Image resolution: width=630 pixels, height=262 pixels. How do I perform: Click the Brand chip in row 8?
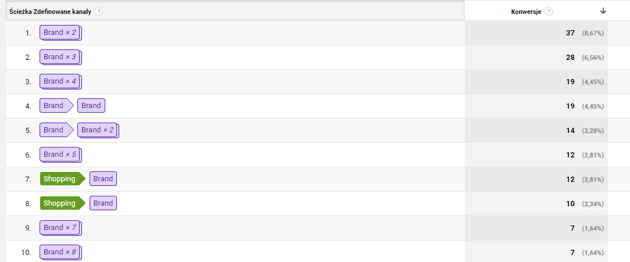103,204
